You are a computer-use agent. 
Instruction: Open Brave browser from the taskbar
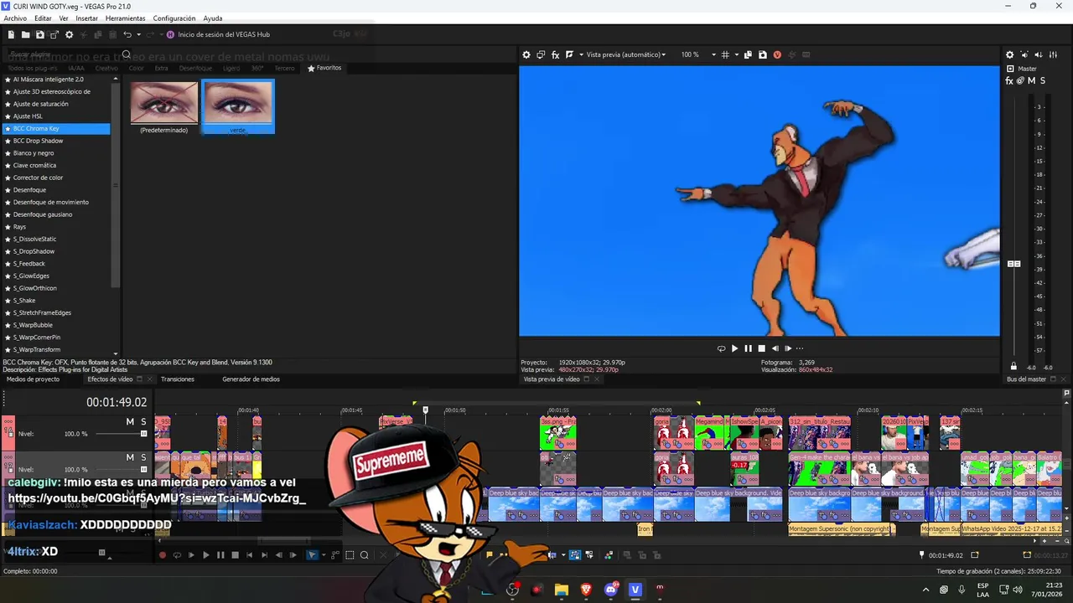pos(586,590)
